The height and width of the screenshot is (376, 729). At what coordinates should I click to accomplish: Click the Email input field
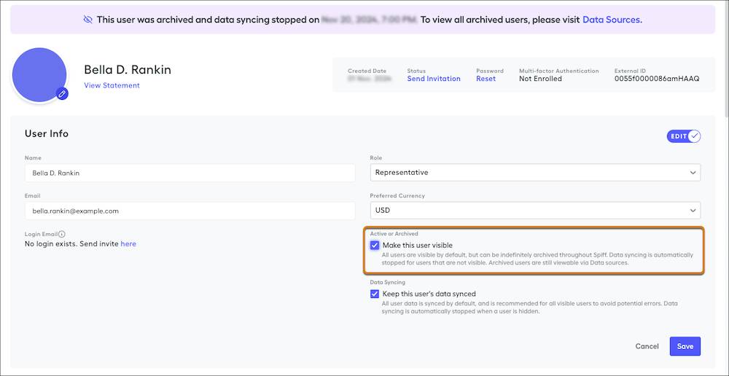click(190, 211)
